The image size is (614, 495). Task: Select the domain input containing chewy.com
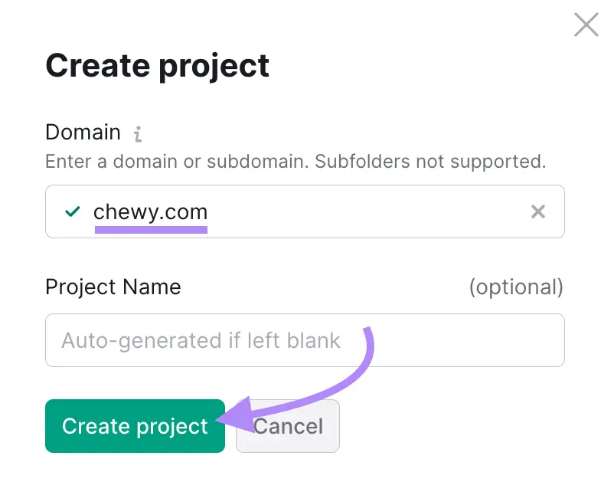click(305, 211)
